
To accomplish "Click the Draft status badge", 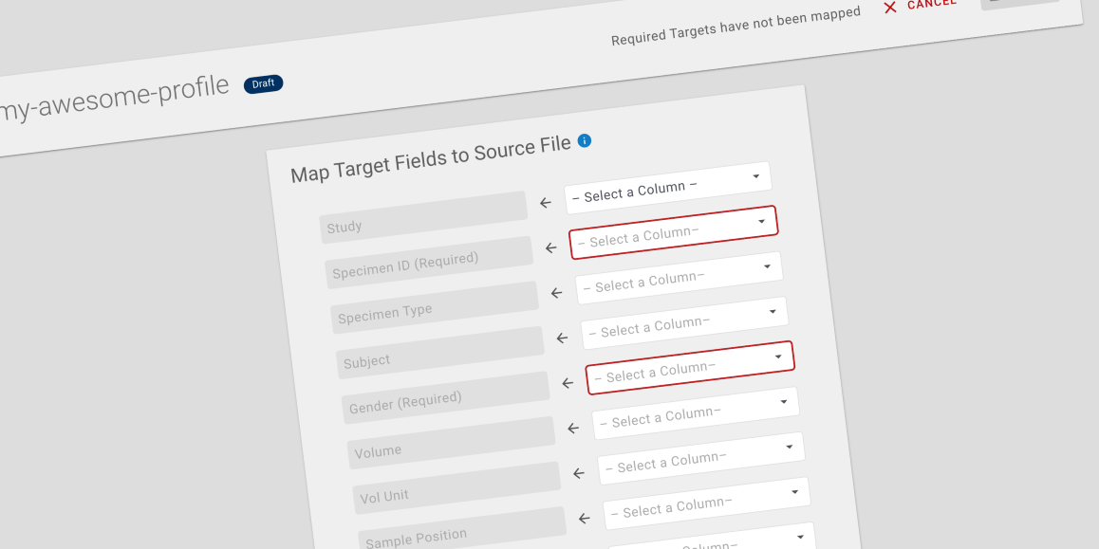I will tap(264, 84).
